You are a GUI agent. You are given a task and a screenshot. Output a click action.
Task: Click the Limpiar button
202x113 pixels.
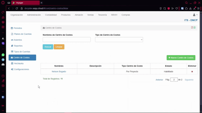click(x=59, y=47)
